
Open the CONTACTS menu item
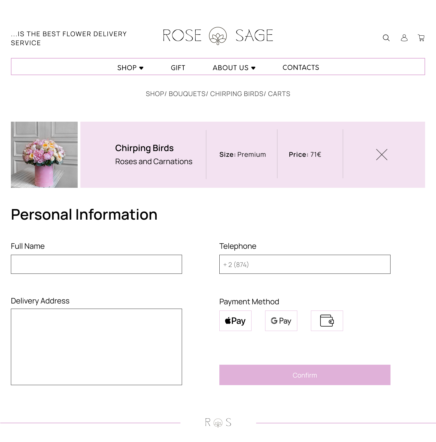pos(301,67)
